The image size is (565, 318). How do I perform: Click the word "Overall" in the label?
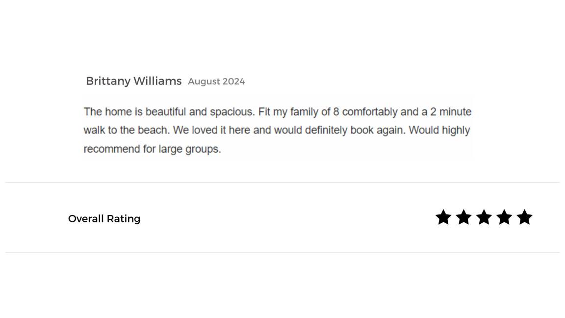pos(86,219)
